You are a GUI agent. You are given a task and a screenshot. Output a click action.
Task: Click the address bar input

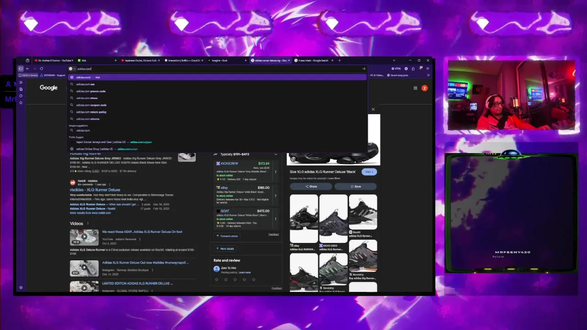(218, 69)
